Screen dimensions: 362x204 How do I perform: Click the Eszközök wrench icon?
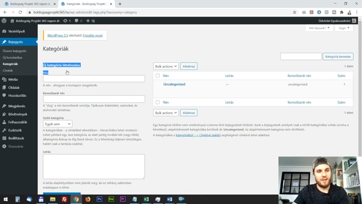(x=4, y=130)
